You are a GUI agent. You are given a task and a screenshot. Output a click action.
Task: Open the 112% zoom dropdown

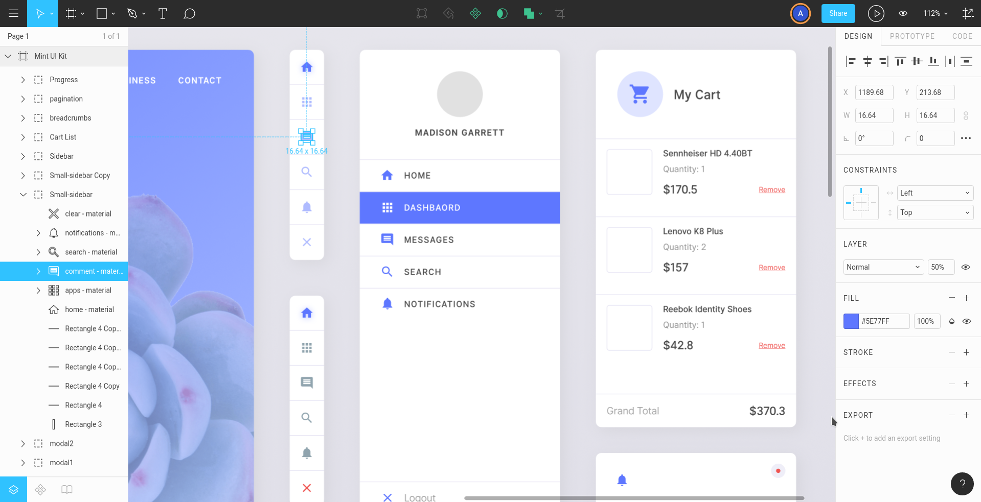point(936,13)
